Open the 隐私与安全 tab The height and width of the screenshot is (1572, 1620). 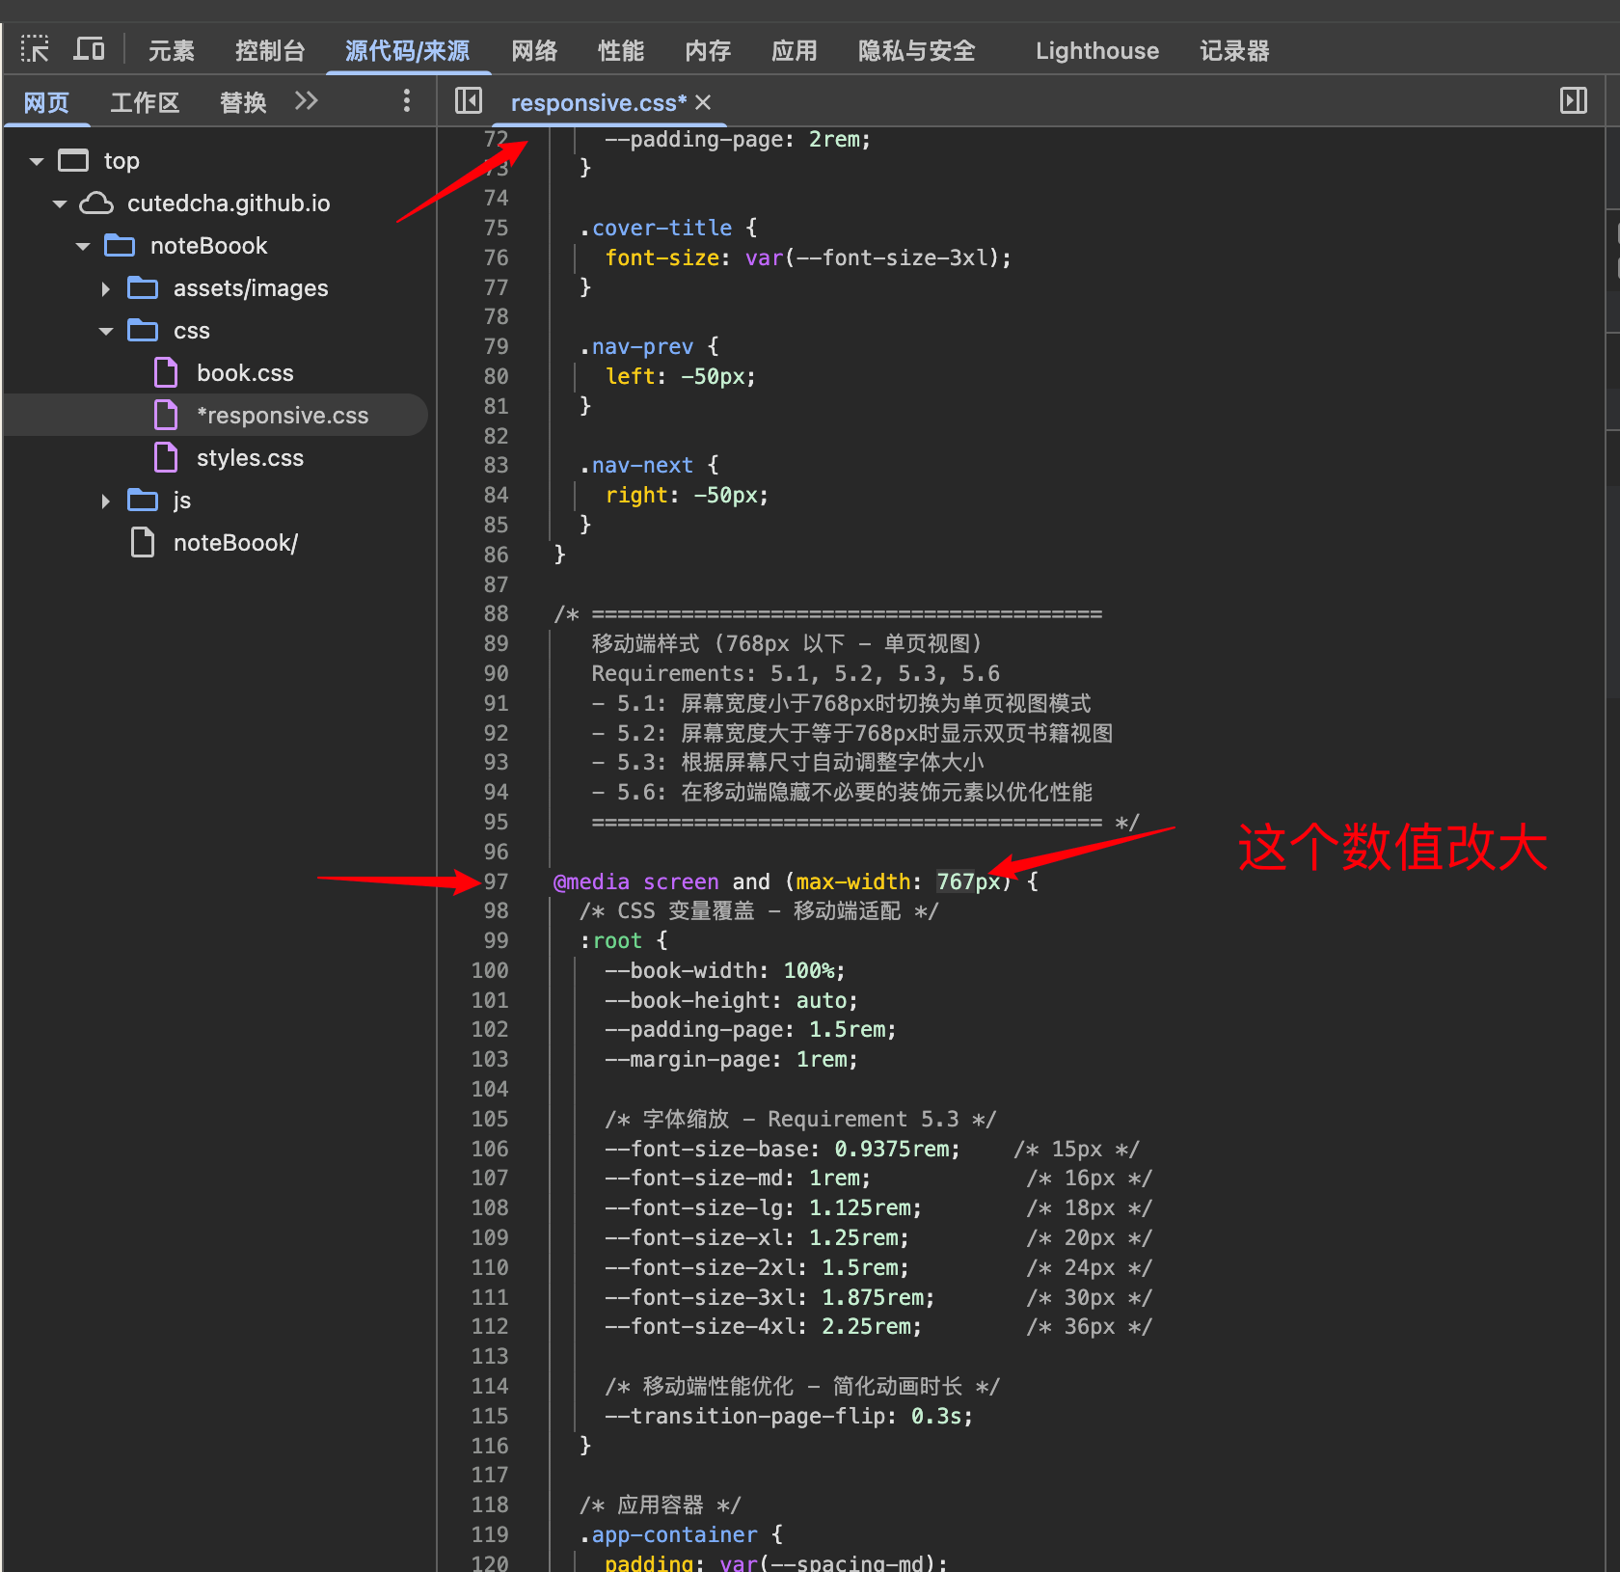click(917, 50)
